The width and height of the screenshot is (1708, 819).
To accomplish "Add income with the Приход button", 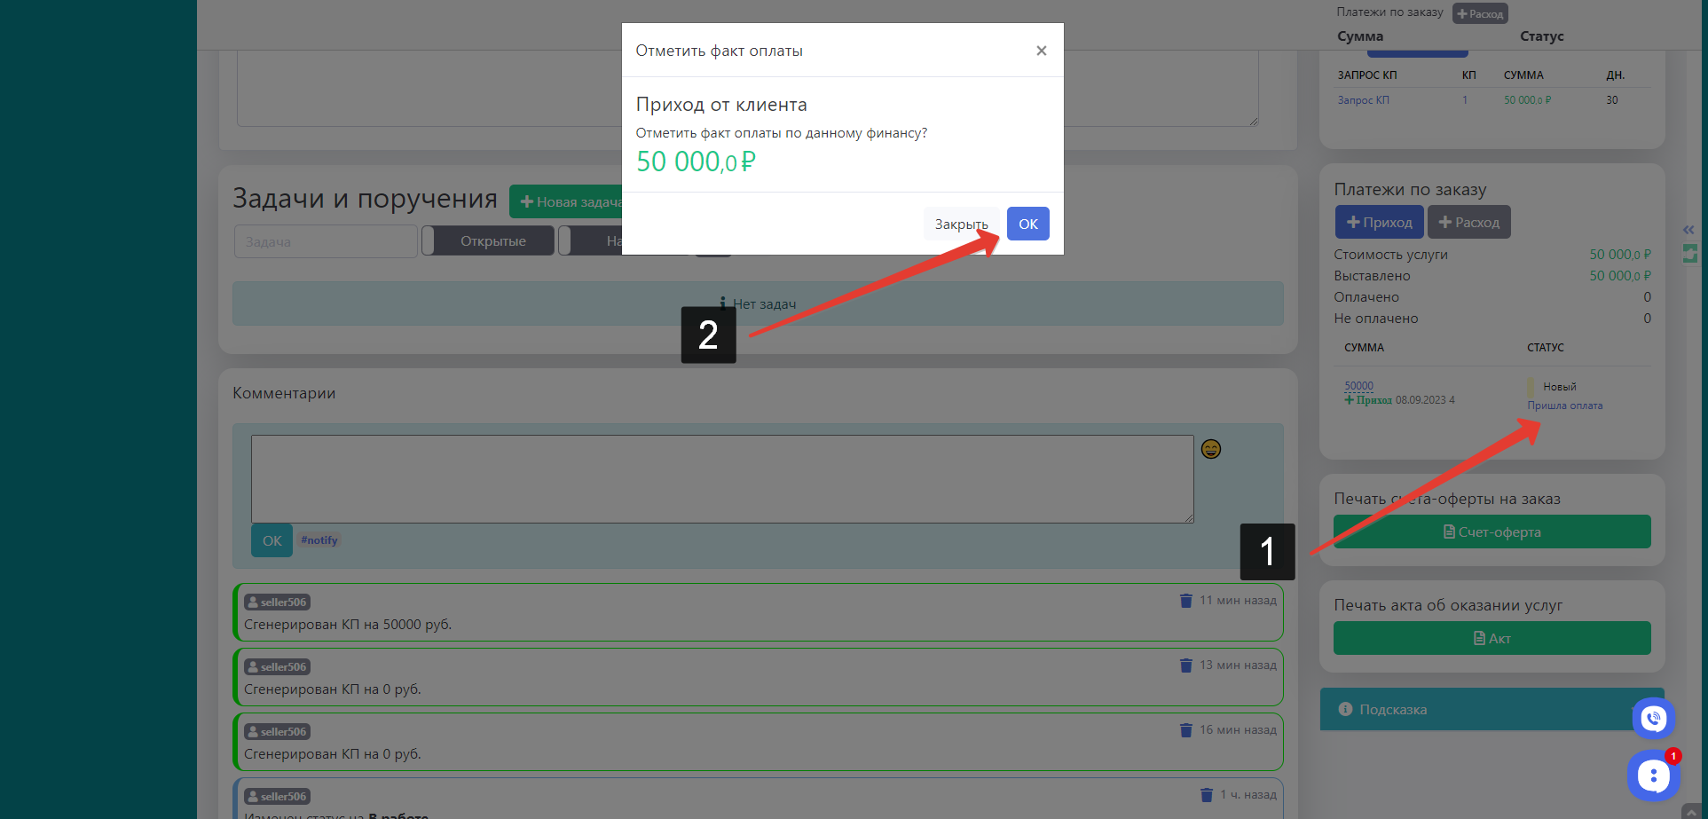I will click(1379, 222).
